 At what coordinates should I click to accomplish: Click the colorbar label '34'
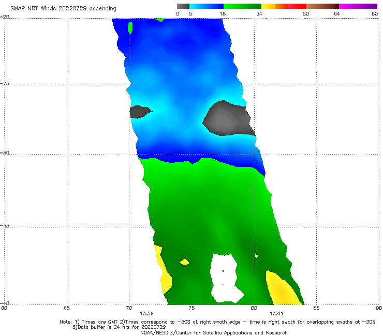(x=259, y=14)
